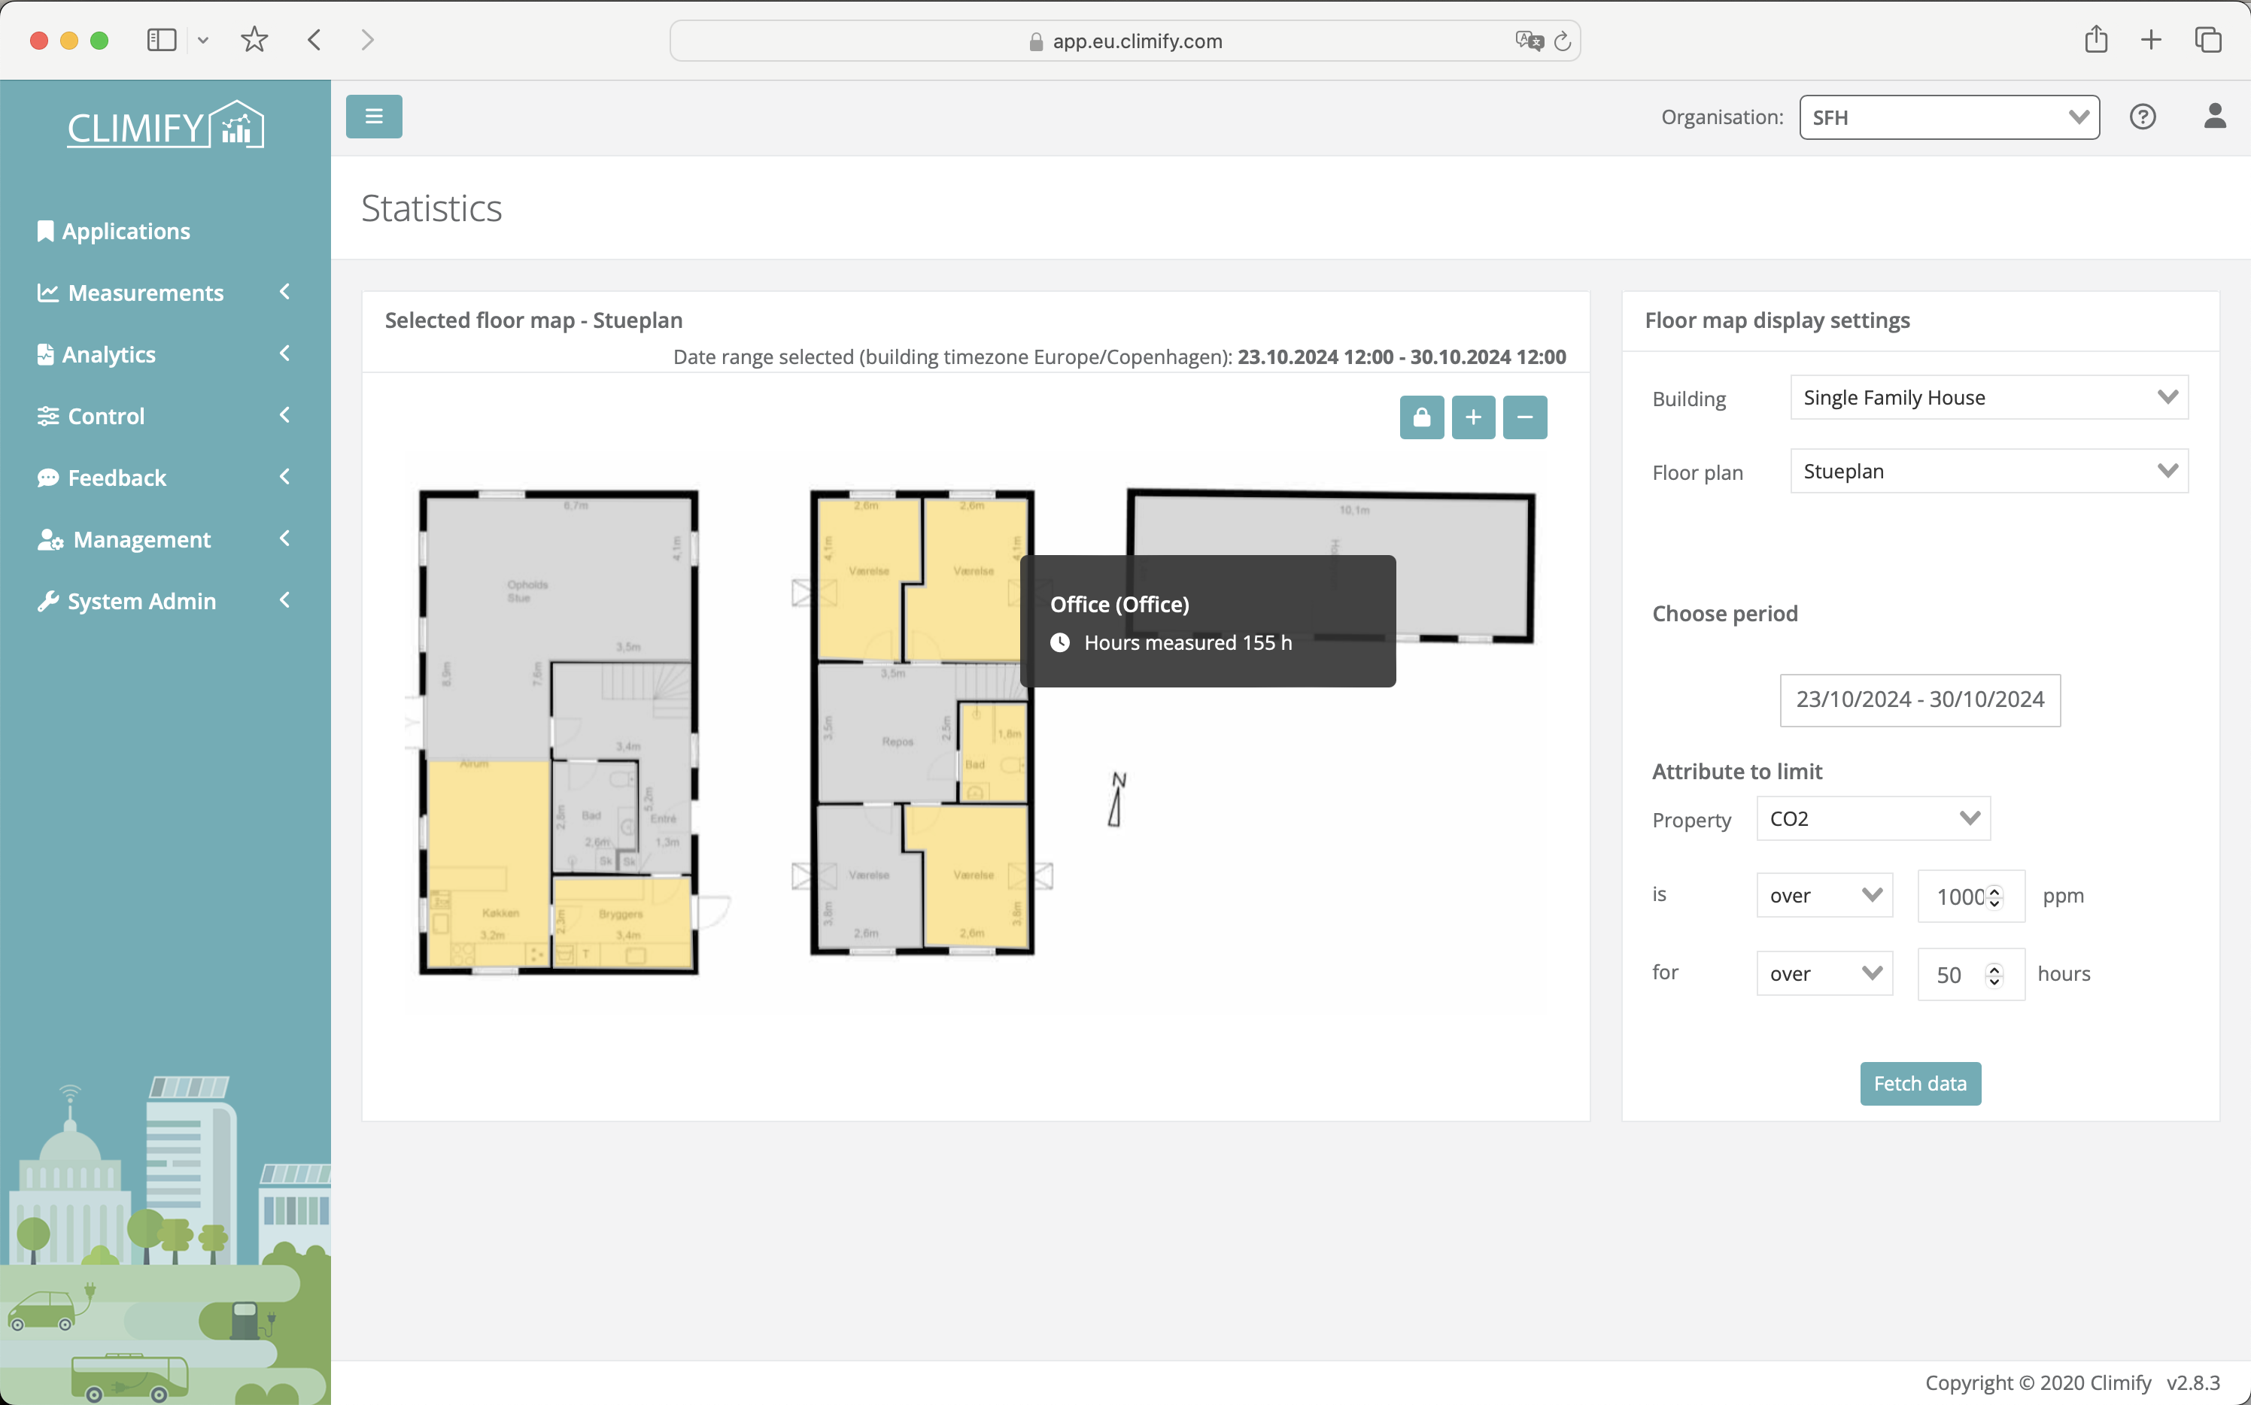Screen dimensions: 2251x1405
Task: Click the hamburger menu icon
Action: click(374, 115)
